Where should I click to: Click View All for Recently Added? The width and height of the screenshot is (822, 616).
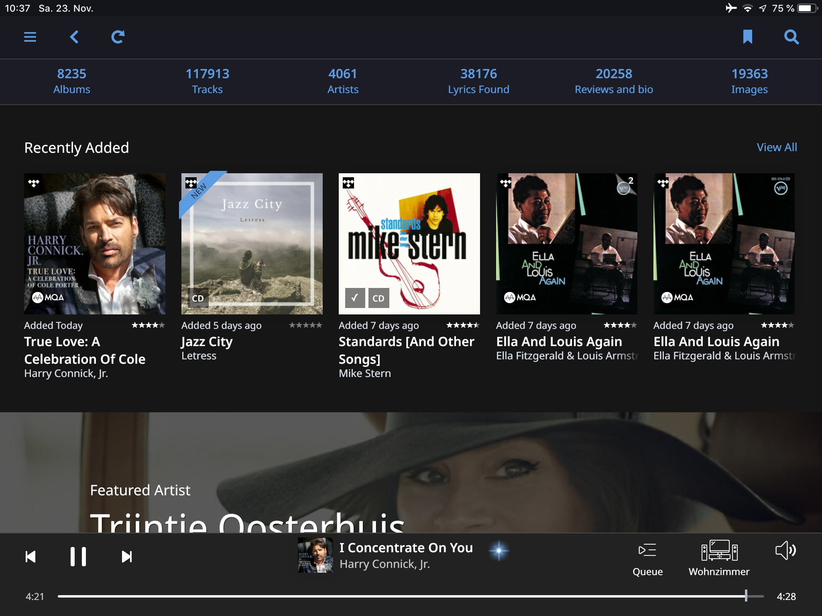pyautogui.click(x=777, y=147)
